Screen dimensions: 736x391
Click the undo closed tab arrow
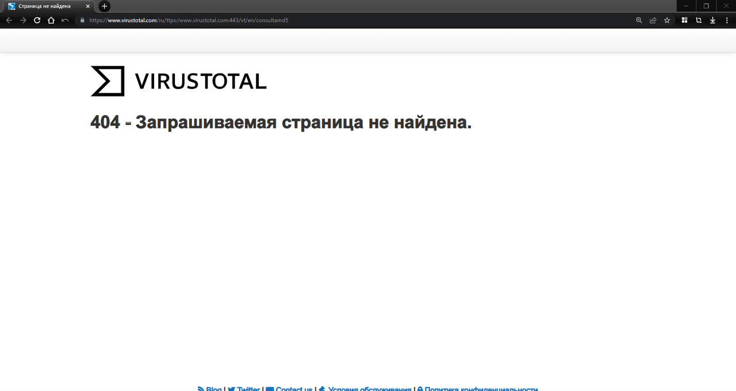[65, 20]
